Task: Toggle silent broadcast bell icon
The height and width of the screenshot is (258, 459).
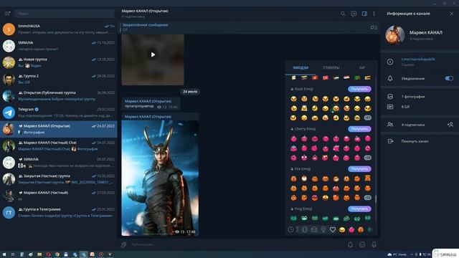Action: (x=350, y=244)
